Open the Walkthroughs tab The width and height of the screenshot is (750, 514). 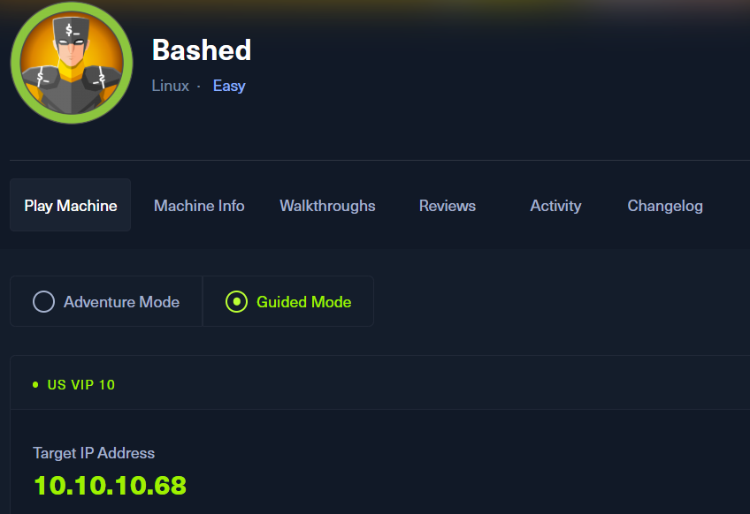(x=327, y=206)
